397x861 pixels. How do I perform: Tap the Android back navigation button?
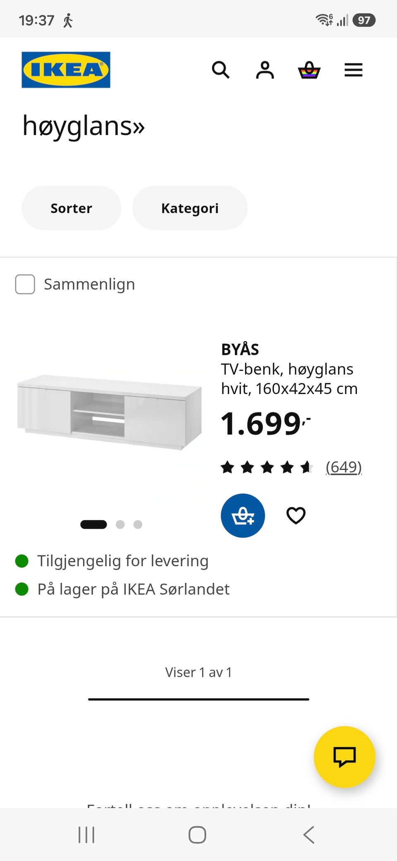pos(309,835)
